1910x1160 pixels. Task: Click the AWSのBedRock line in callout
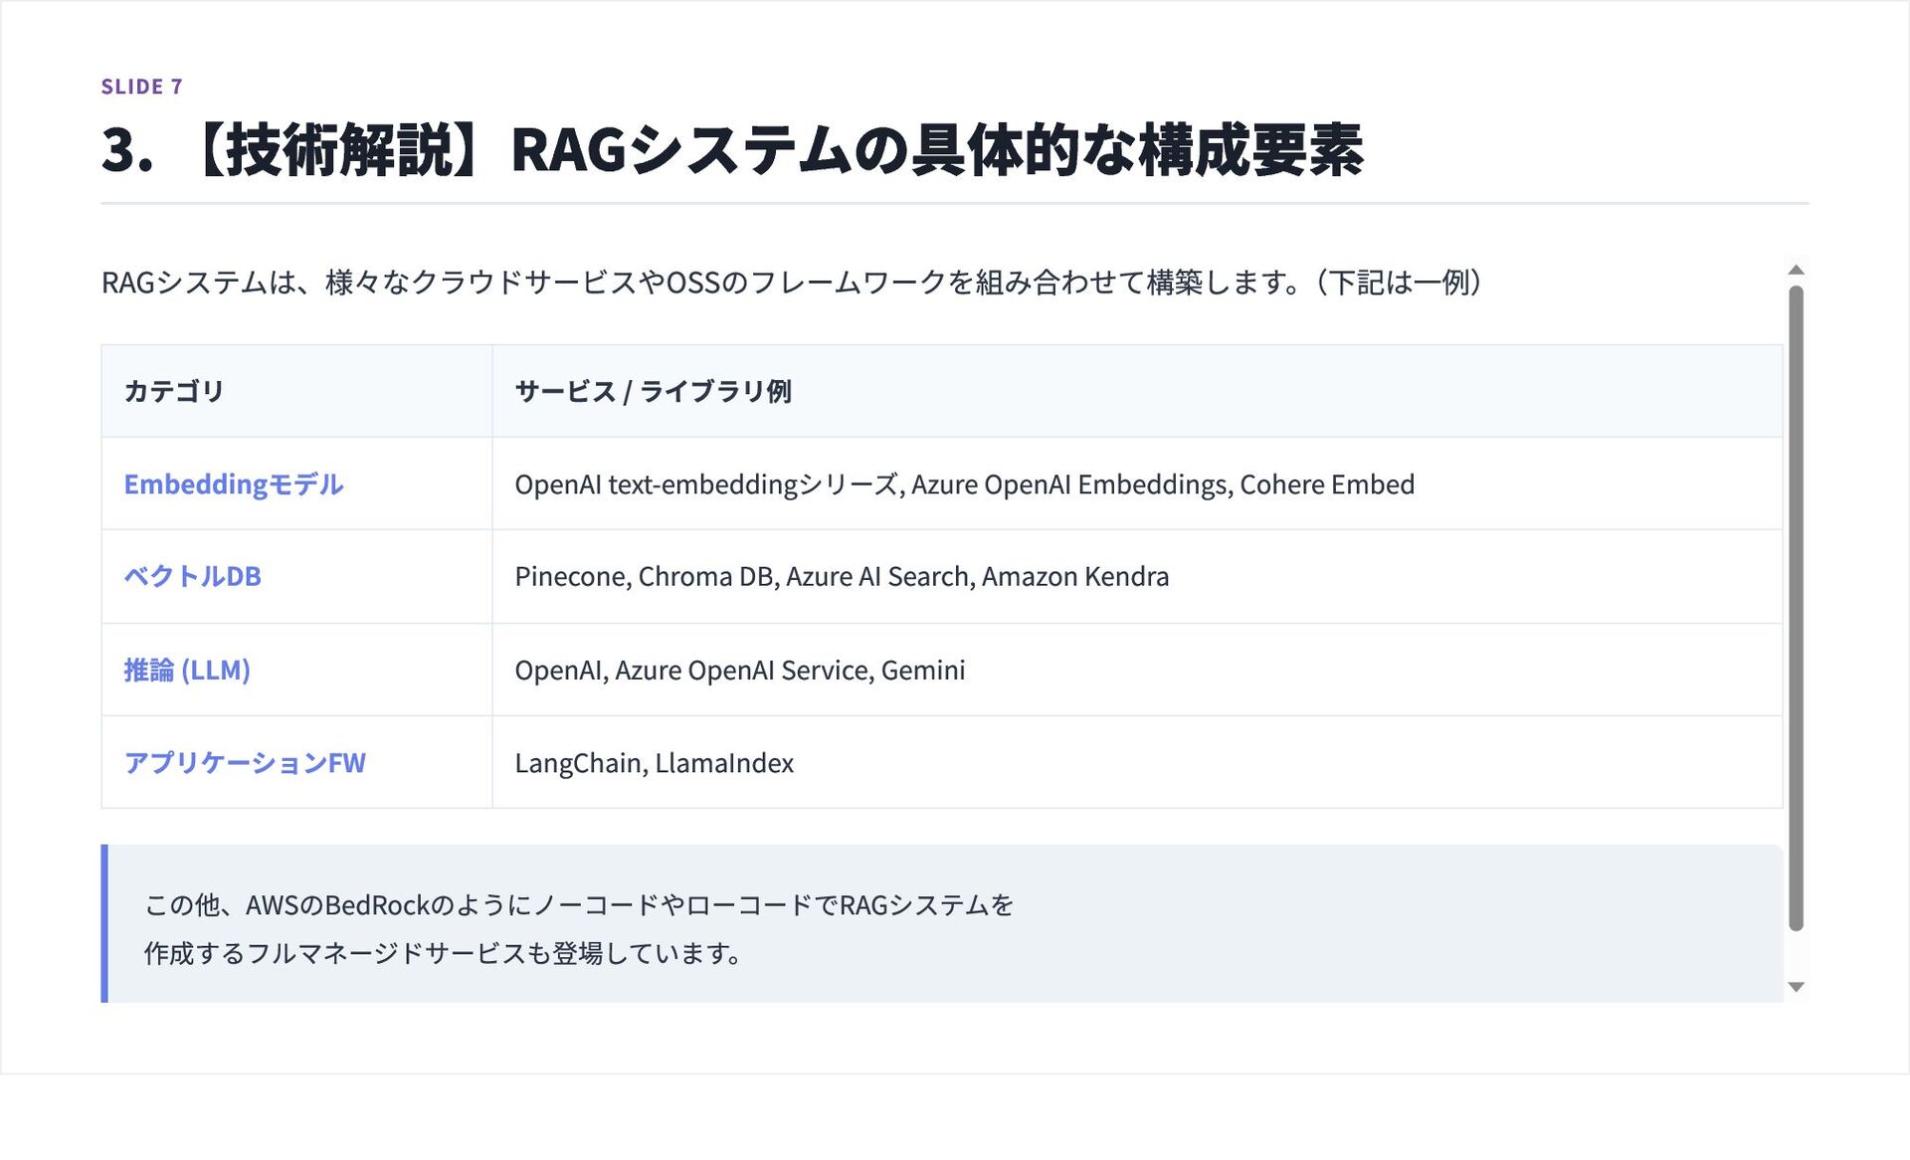[578, 905]
